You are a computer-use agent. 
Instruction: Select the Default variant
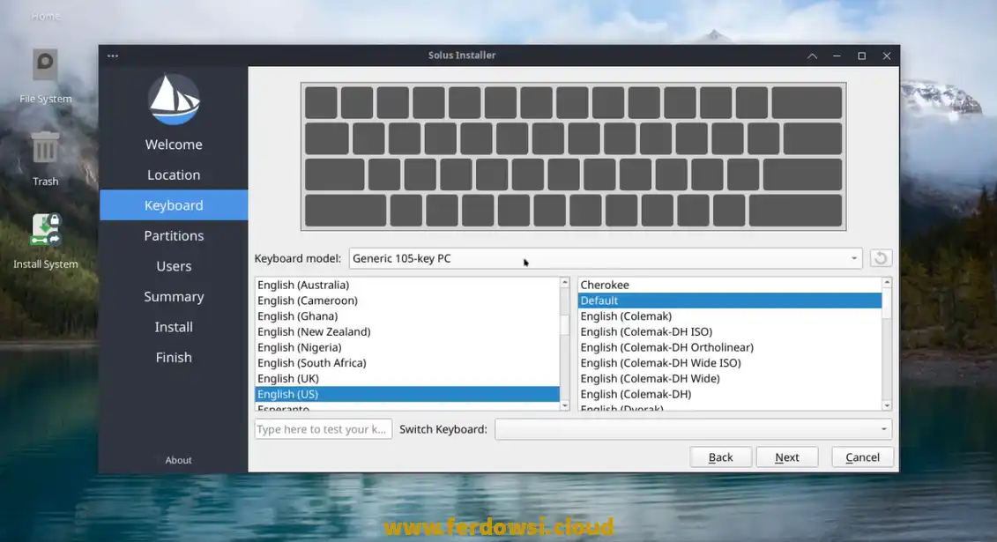pos(729,301)
